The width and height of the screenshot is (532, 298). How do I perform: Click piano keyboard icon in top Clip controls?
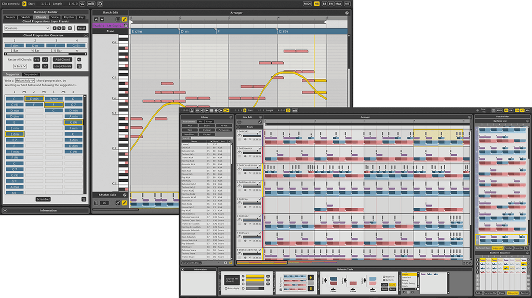91,4
